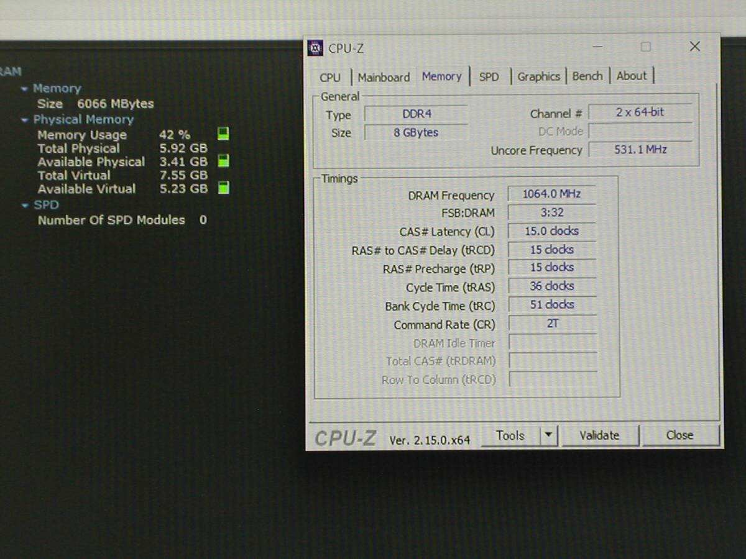The image size is (746, 559).
Task: Click the Available Virtual green indicator
Action: click(223, 188)
